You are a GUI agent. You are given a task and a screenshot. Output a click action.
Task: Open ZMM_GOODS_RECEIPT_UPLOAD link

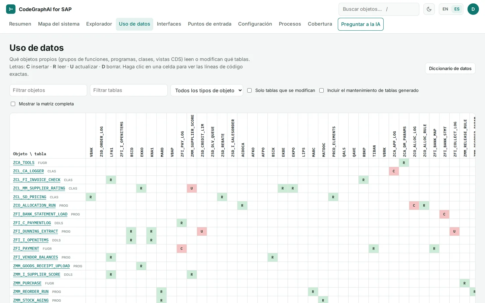pos(41,266)
